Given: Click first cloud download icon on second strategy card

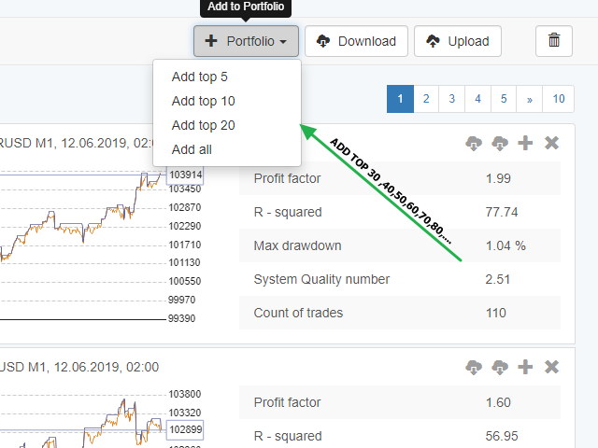Looking at the screenshot, I should coord(474,367).
